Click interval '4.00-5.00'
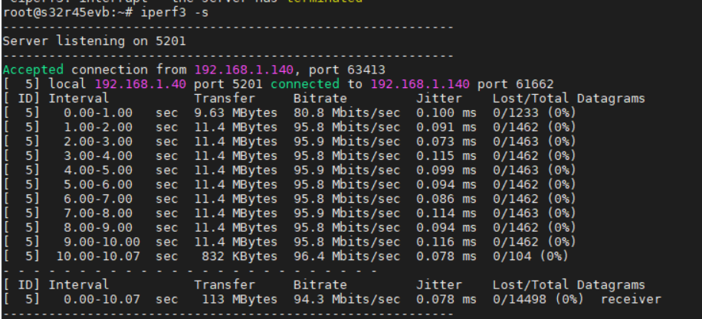This screenshot has height=319, width=702. point(98,170)
